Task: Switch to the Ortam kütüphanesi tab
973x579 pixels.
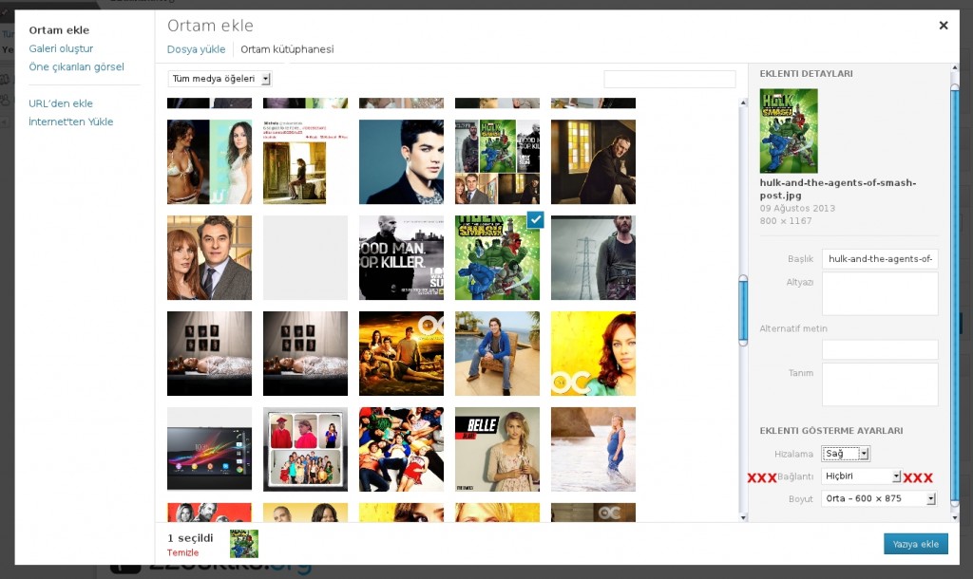Action: point(287,49)
